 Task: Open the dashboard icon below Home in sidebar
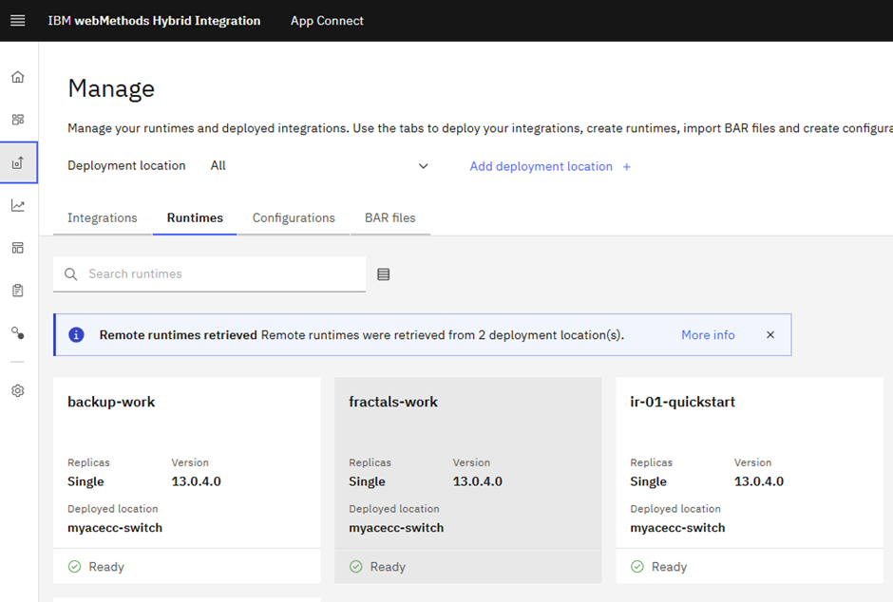tap(18, 120)
